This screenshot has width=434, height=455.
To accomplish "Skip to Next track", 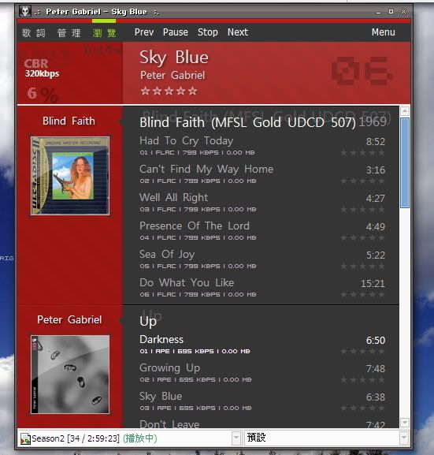I will pos(238,32).
